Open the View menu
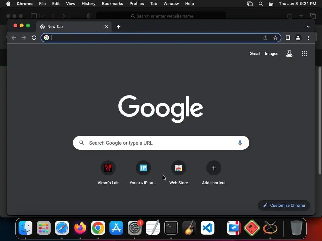 [71, 4]
